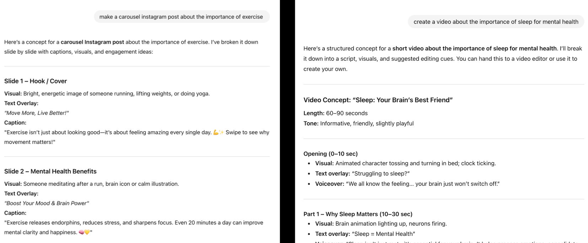This screenshot has width=588, height=243.
Task: Click the "Tone: Informative, friendly" line
Action: click(358, 123)
